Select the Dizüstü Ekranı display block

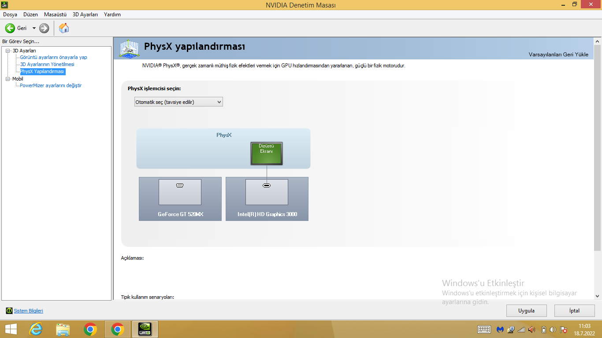tap(267, 154)
